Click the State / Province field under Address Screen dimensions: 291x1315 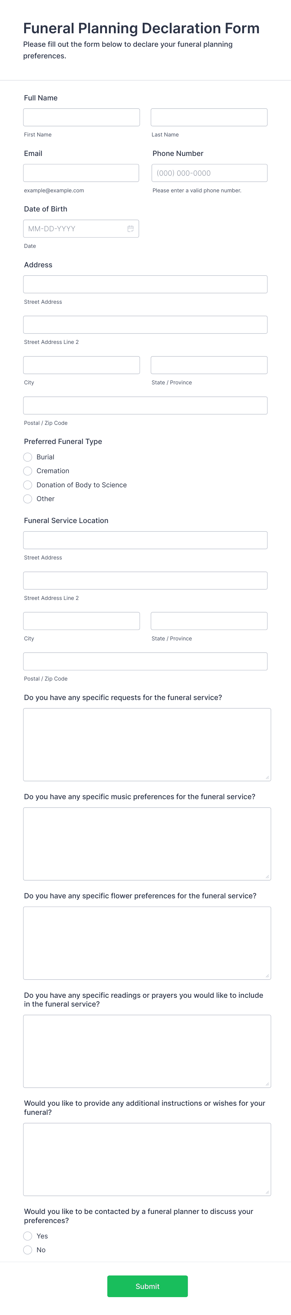click(x=209, y=365)
